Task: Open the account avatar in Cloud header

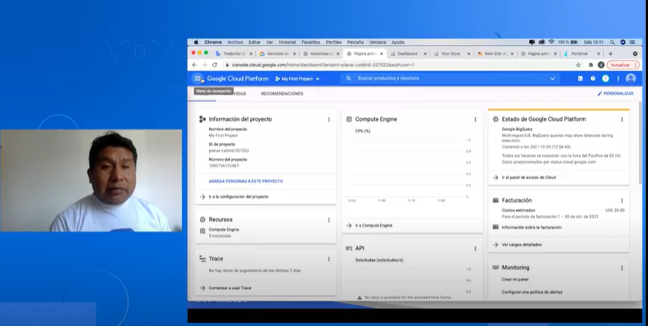Action: point(631,79)
